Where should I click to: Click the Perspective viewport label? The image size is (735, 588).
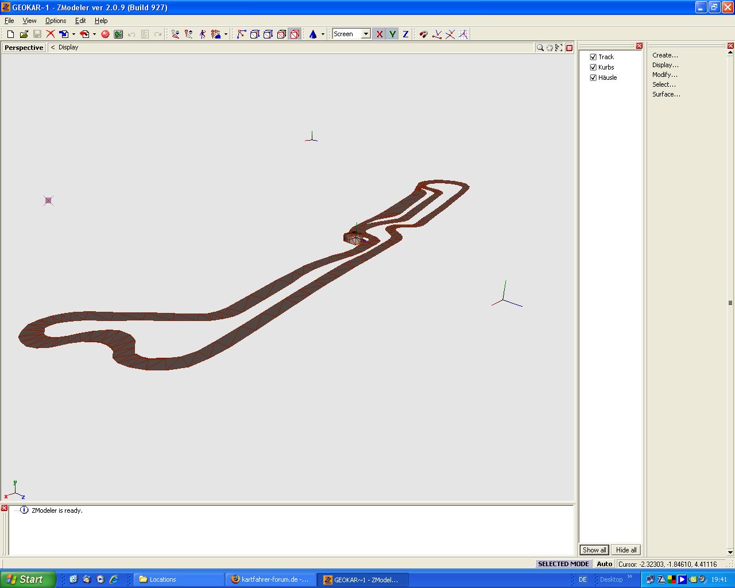coord(24,48)
